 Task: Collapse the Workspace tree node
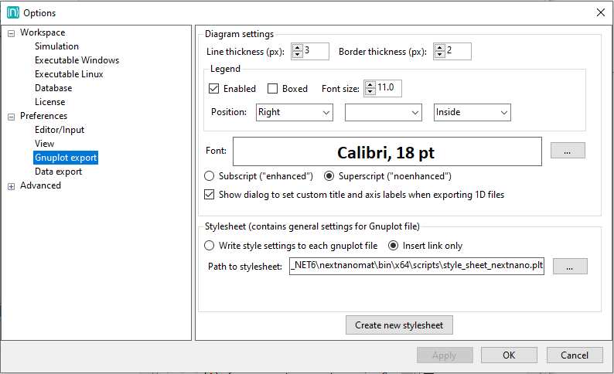point(12,33)
